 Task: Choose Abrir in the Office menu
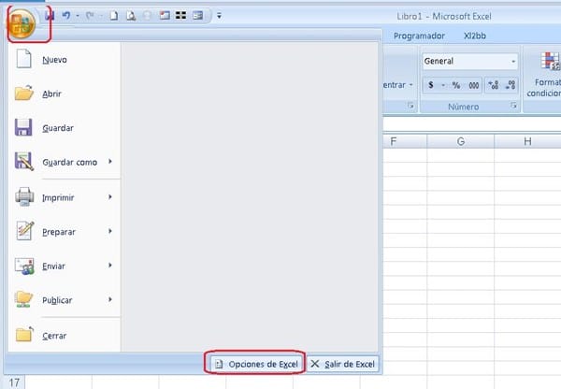[65, 94]
